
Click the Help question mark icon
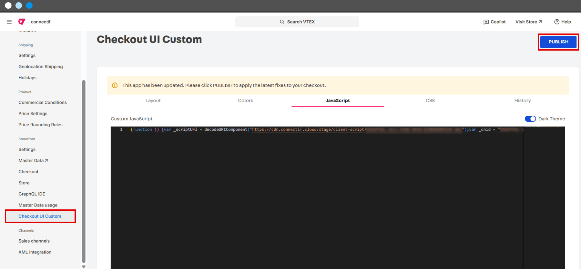557,22
